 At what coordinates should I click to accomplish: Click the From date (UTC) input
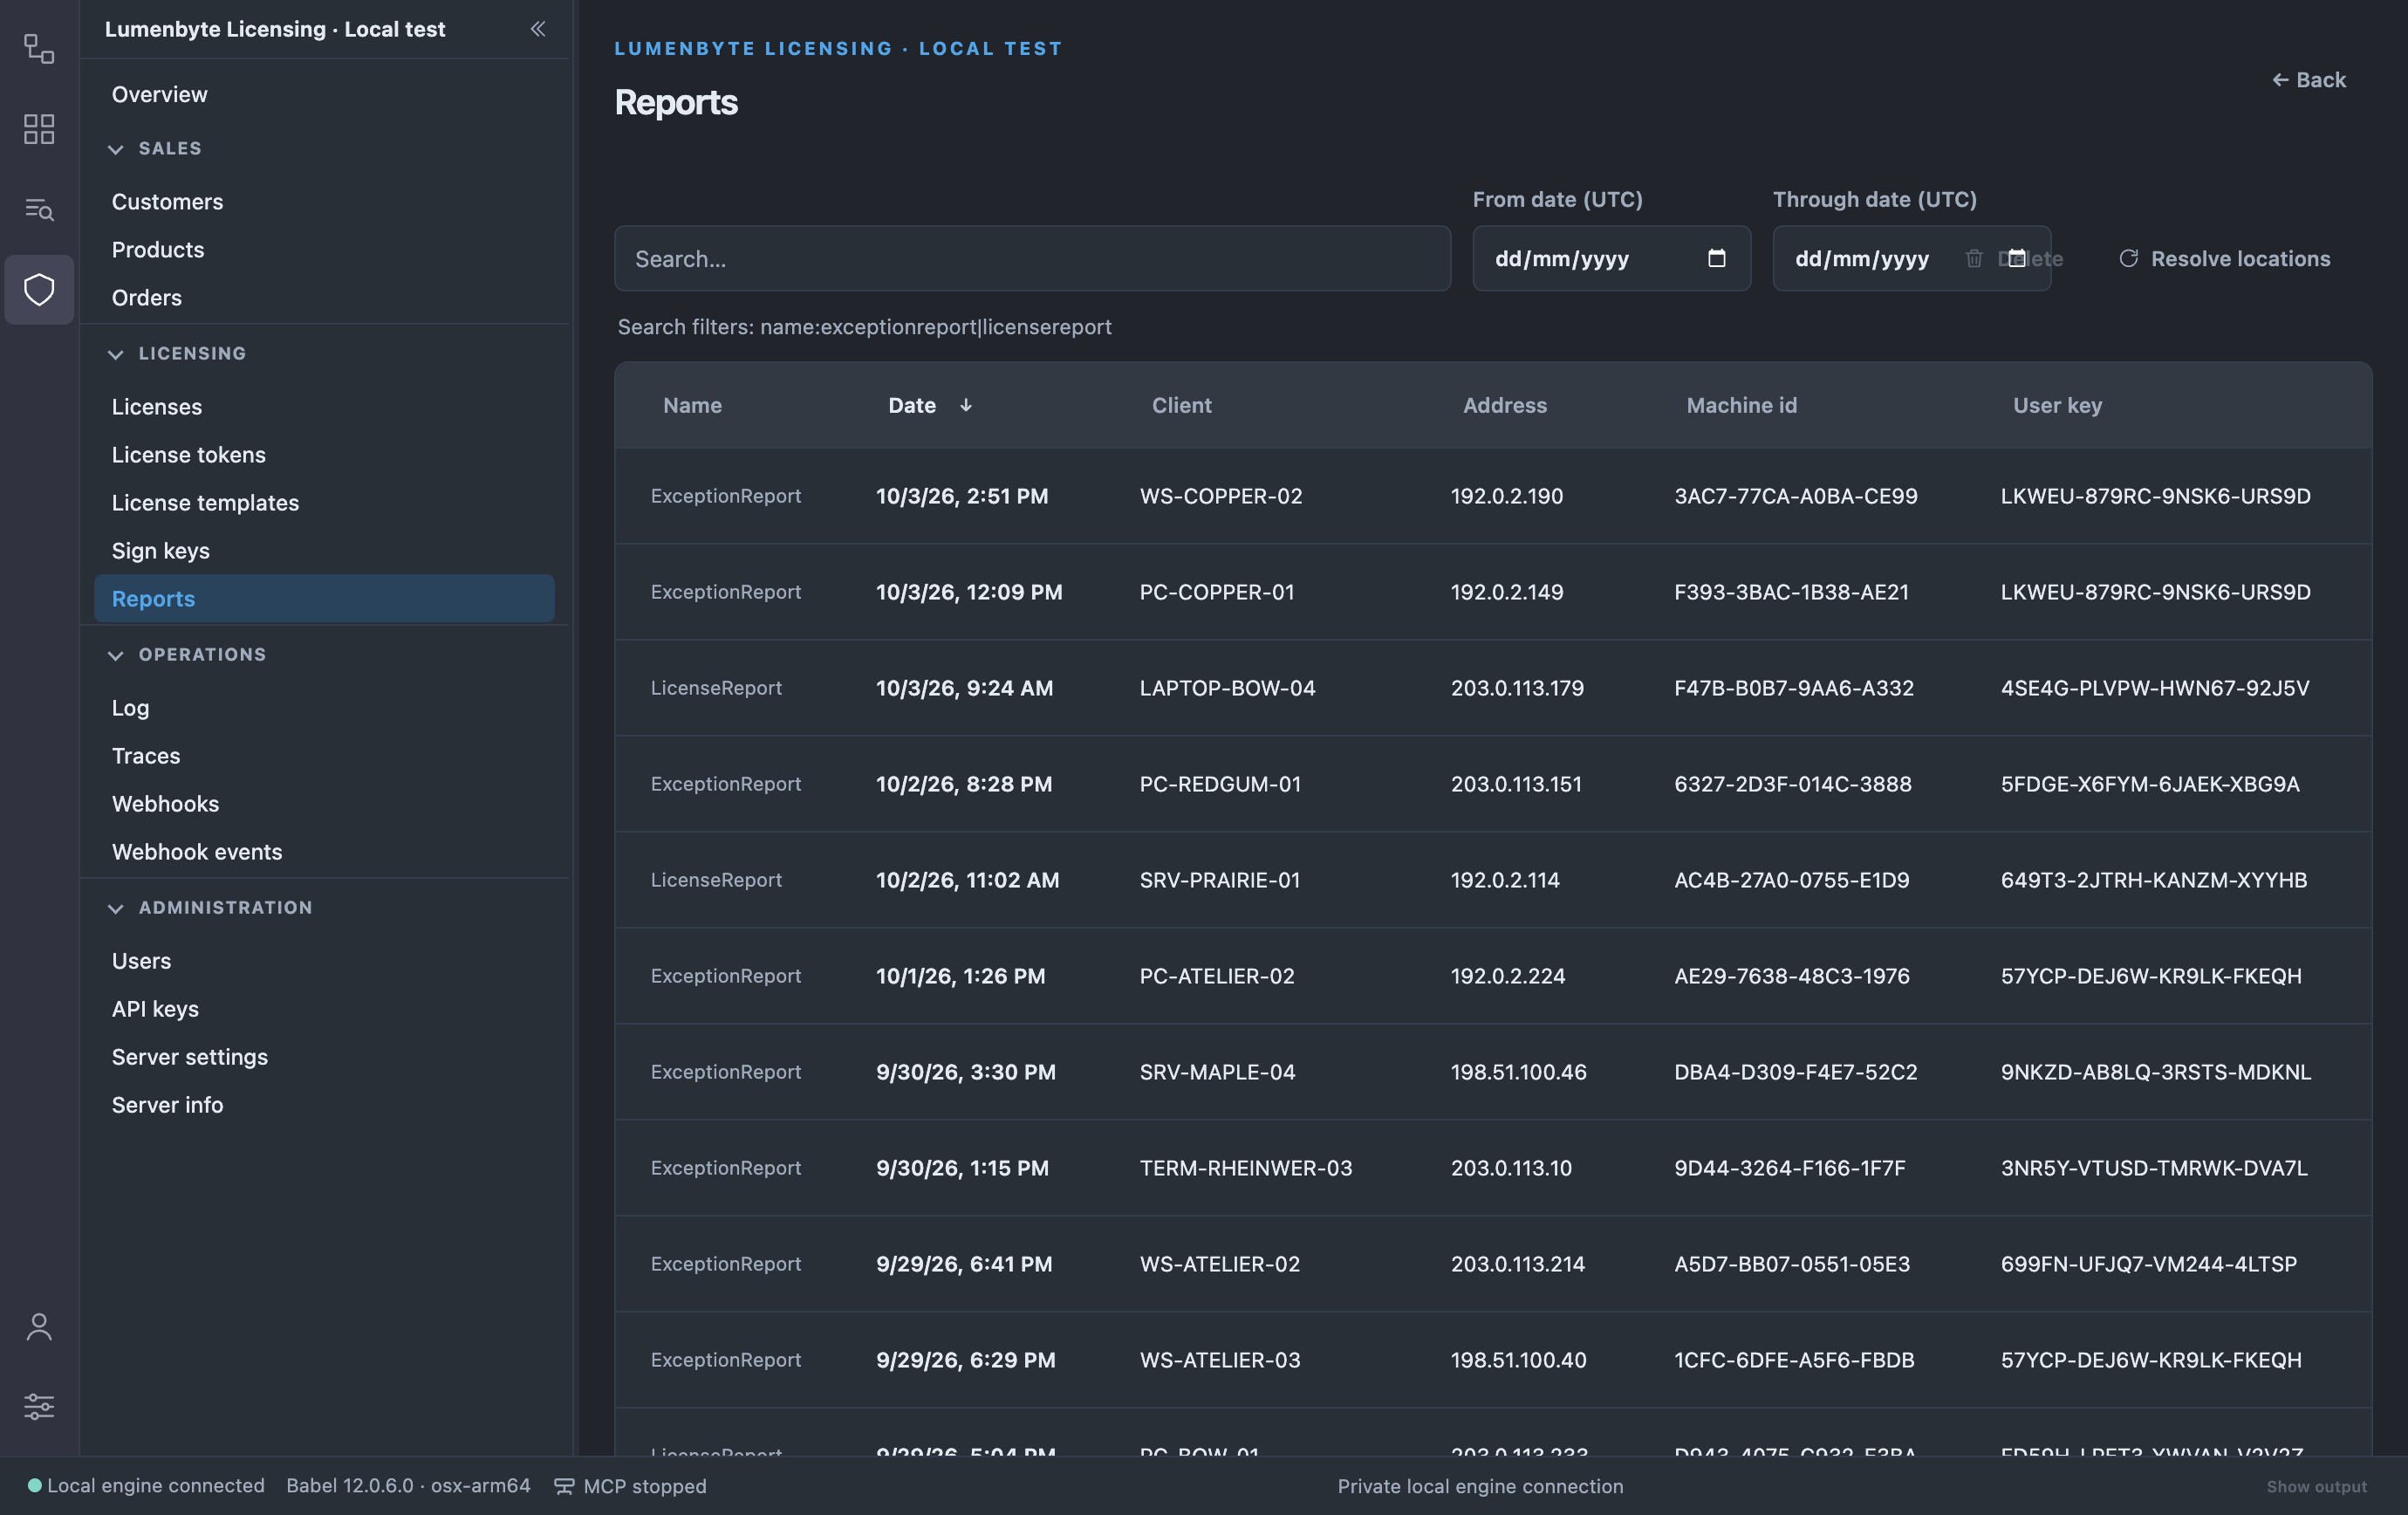1611,258
